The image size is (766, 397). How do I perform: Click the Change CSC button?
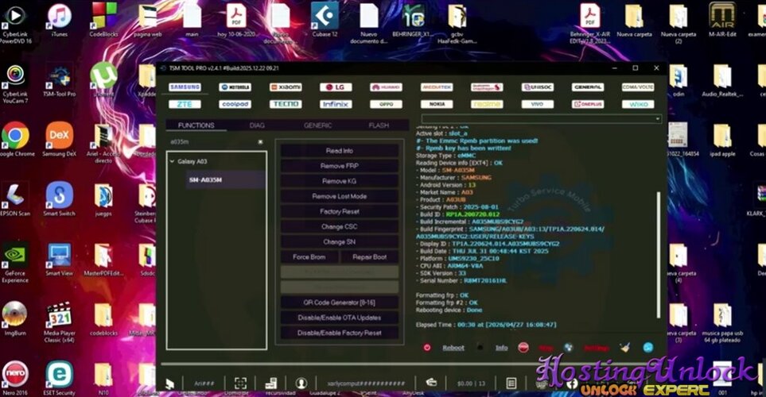(340, 226)
